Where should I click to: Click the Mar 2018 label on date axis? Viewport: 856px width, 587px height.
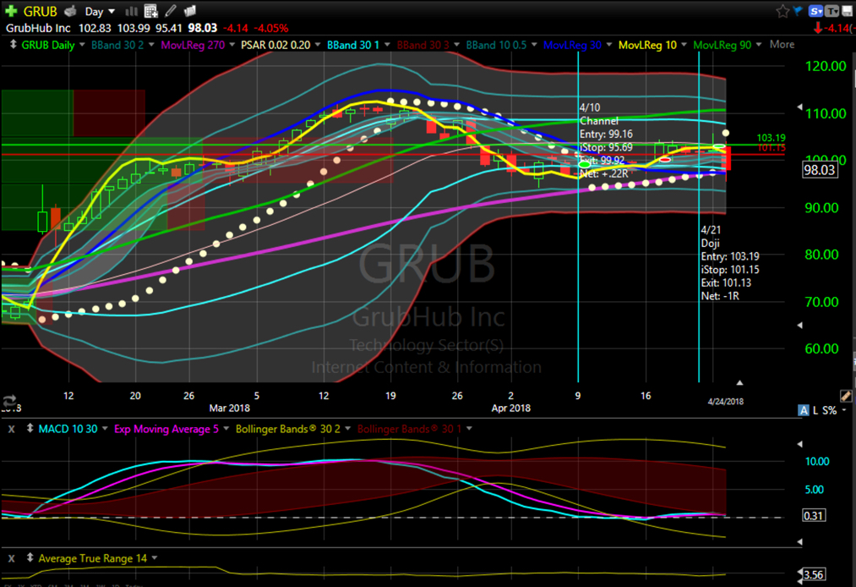(x=229, y=408)
